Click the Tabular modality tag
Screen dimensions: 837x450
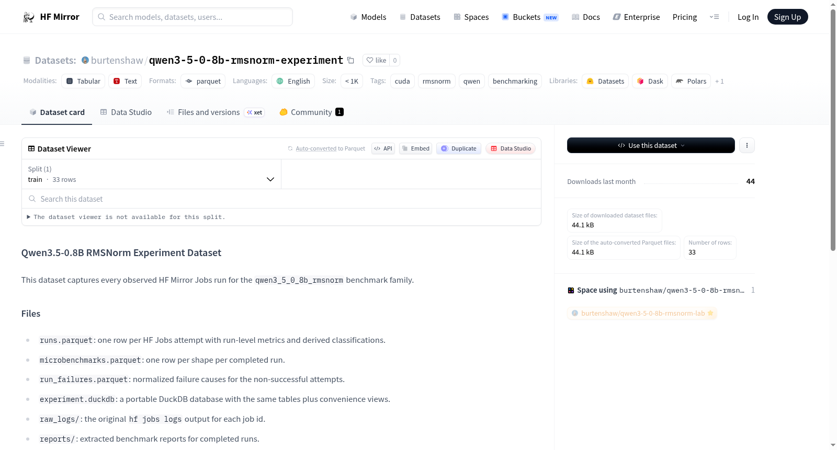83,81
